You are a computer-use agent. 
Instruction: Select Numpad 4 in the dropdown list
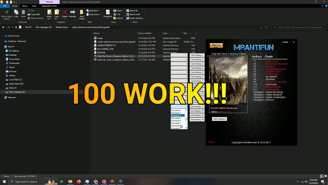coord(178,115)
